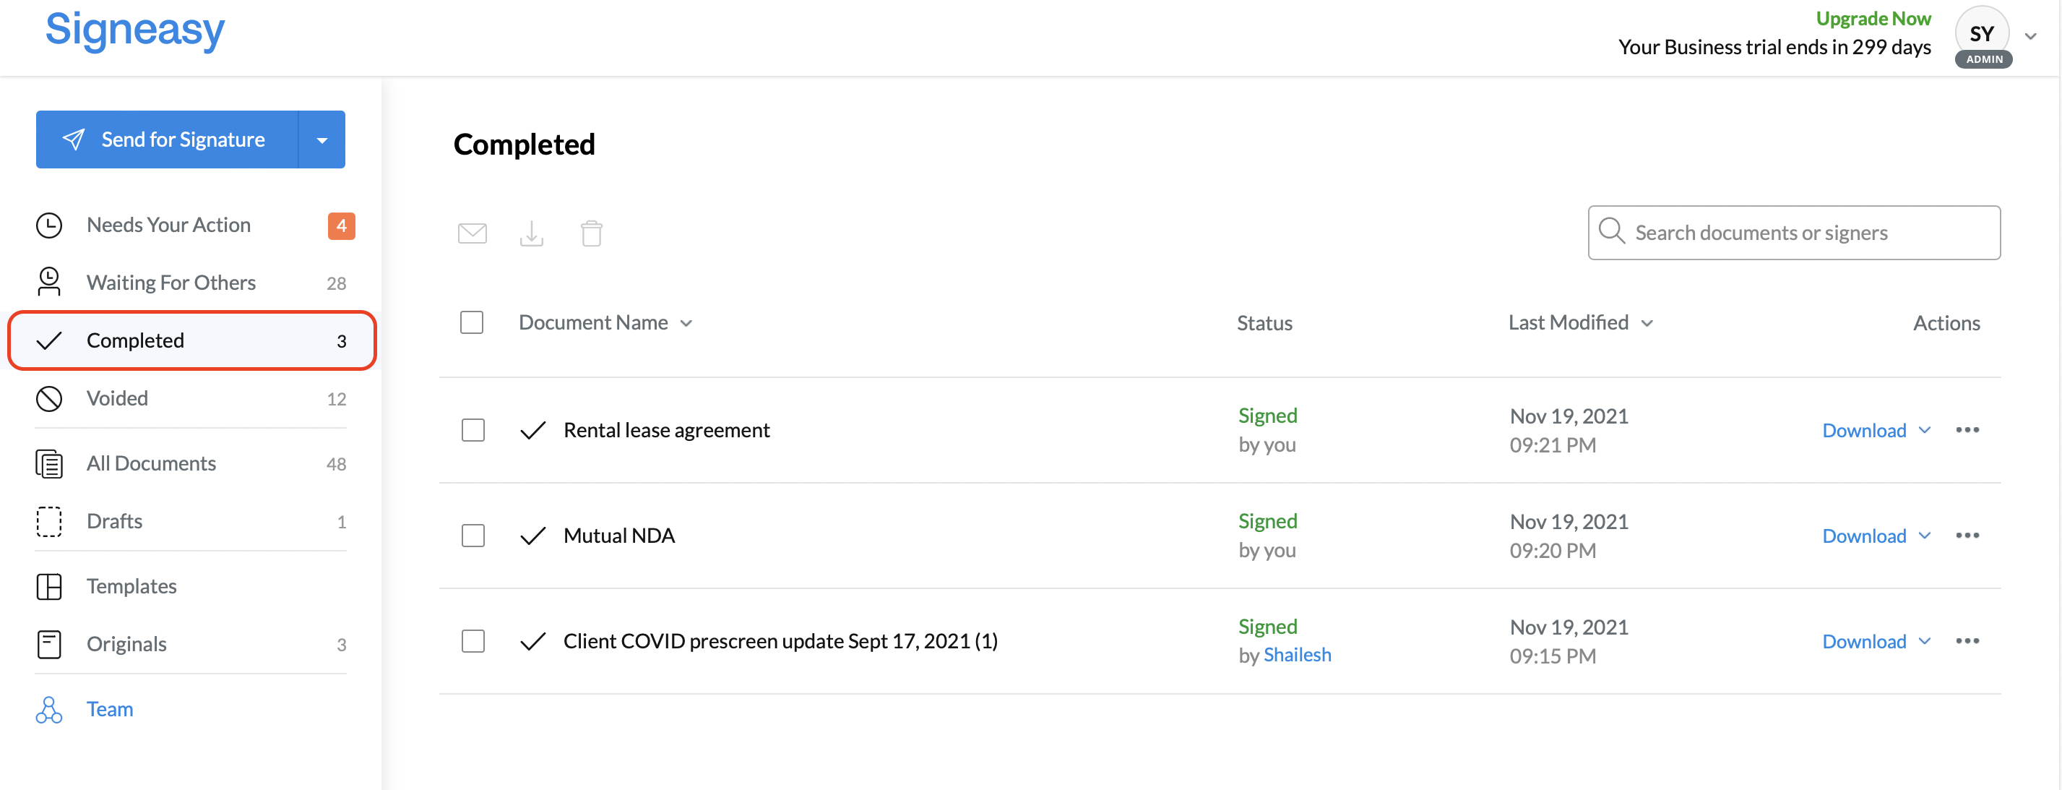Check the select-all documents header checkbox
The width and height of the screenshot is (2062, 790).
pyautogui.click(x=472, y=322)
